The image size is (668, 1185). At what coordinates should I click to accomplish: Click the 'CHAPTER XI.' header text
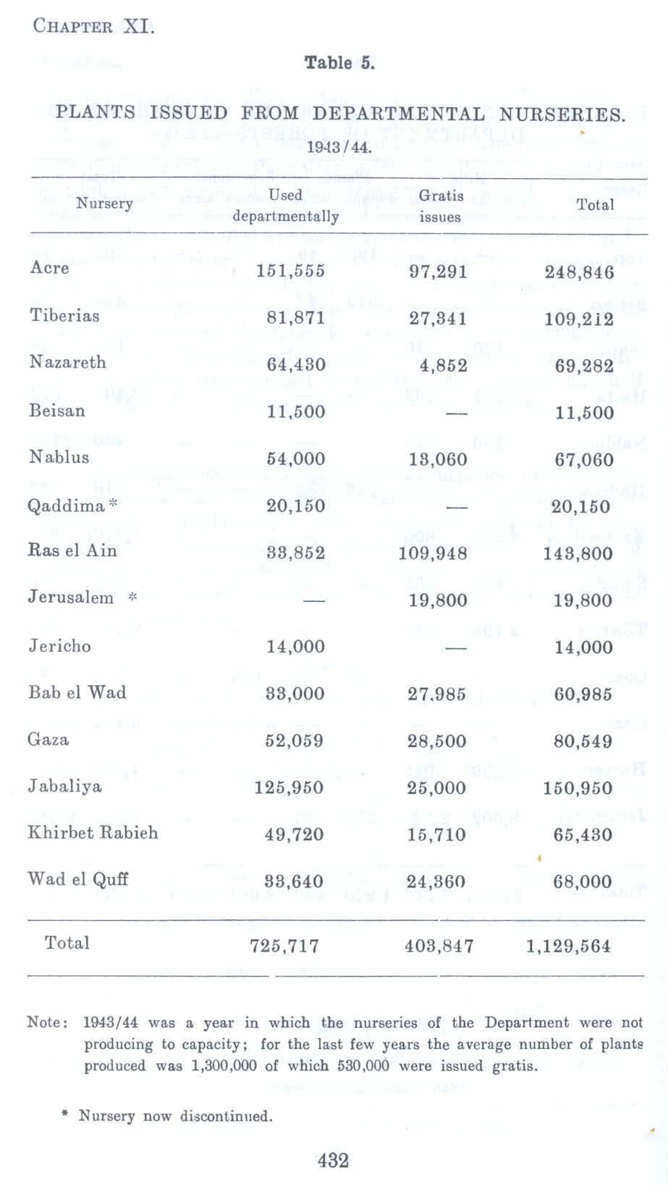93,27
